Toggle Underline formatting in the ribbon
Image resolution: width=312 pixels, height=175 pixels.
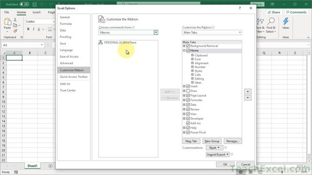click(39, 29)
